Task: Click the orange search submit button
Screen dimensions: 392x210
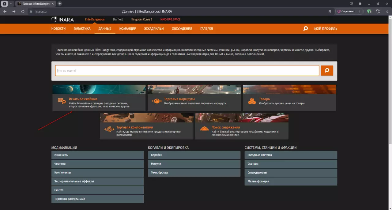Action: 327,70
